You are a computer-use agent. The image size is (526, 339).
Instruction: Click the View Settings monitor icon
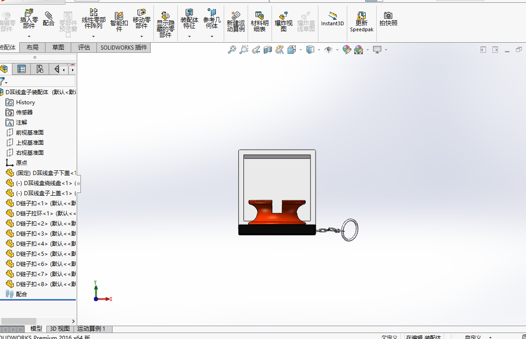click(x=378, y=50)
